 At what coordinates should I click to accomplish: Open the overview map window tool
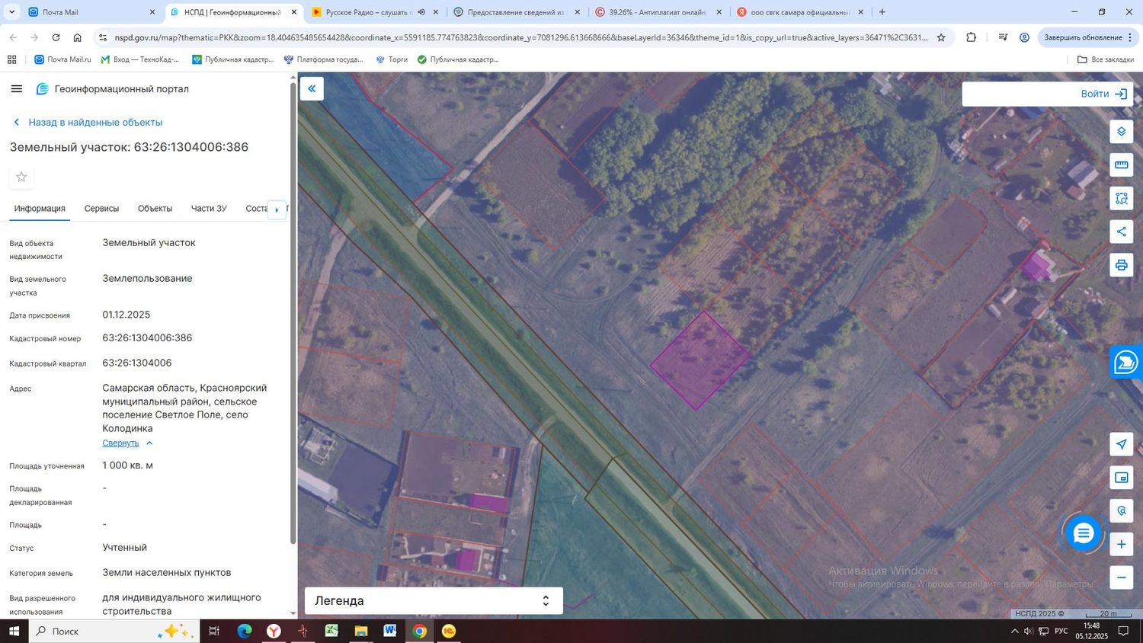click(x=1121, y=478)
